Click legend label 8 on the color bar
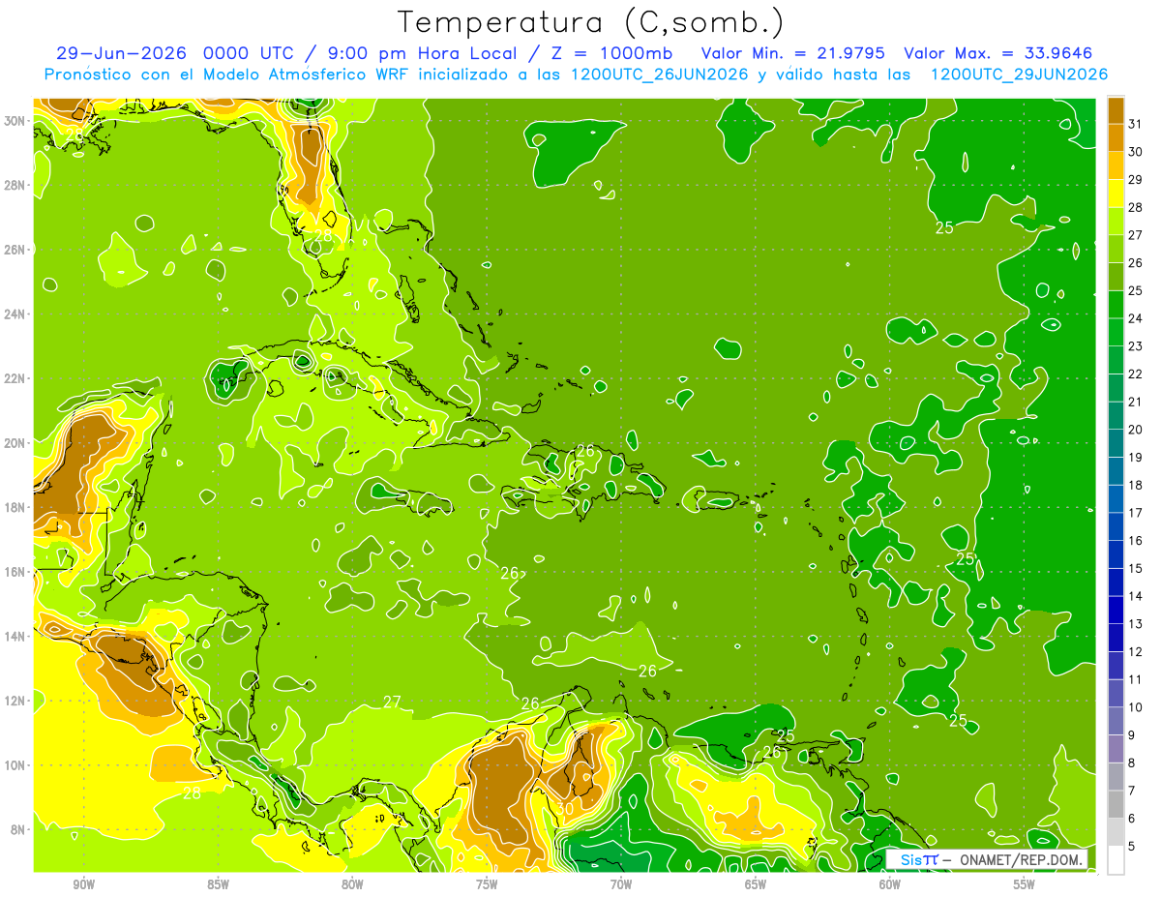 (1132, 762)
